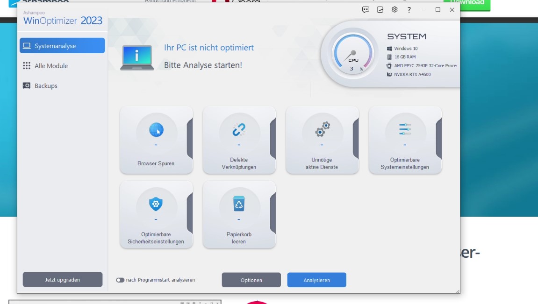Screen dimensions: 538x304
Task: Toggle nach Programmstart analysieren switch
Action: coord(120,280)
